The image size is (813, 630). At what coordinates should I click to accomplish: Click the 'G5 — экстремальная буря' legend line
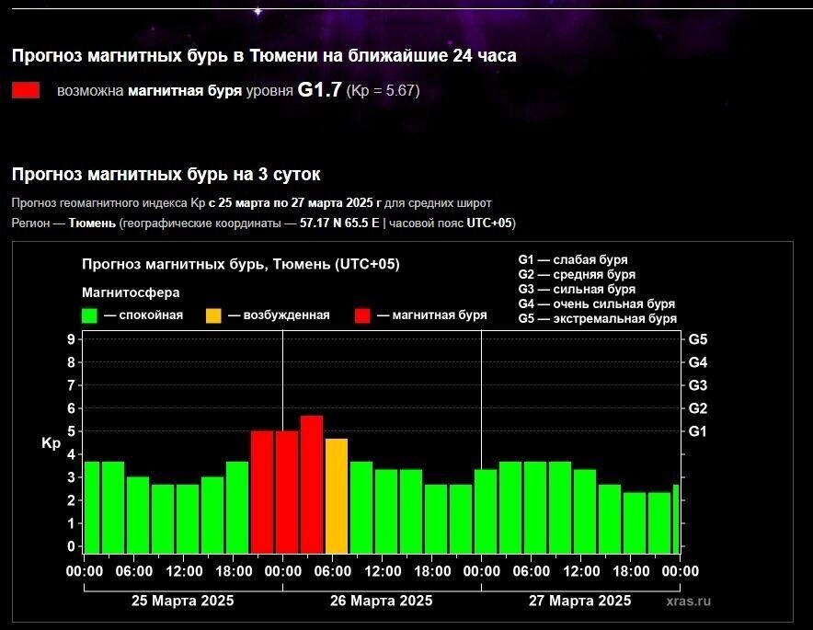coord(597,318)
